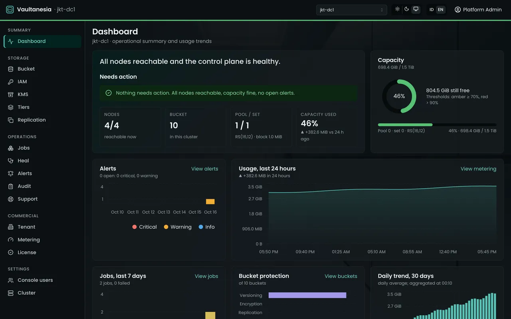Click the Replication icon in the sidebar

11,120
